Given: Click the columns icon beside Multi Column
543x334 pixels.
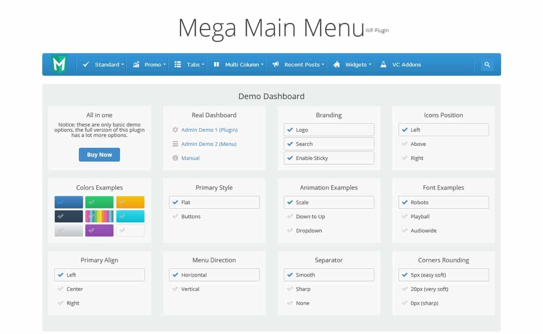Looking at the screenshot, I should click(x=216, y=65).
